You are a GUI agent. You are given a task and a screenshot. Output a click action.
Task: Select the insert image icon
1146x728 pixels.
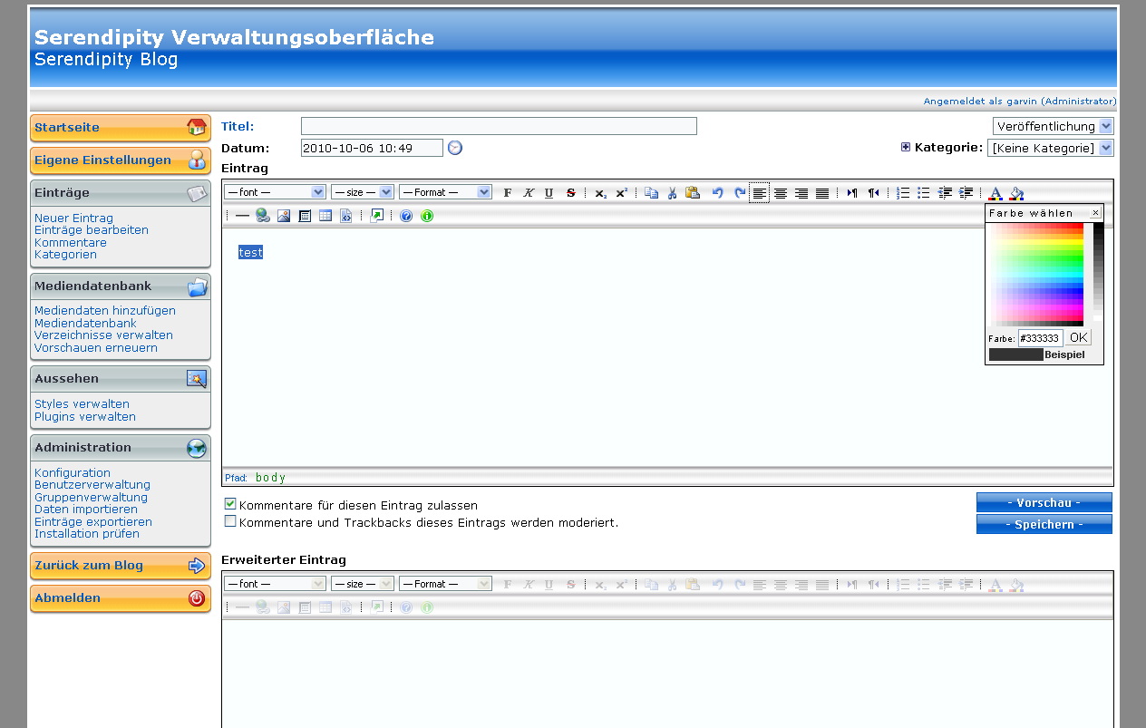click(x=284, y=216)
